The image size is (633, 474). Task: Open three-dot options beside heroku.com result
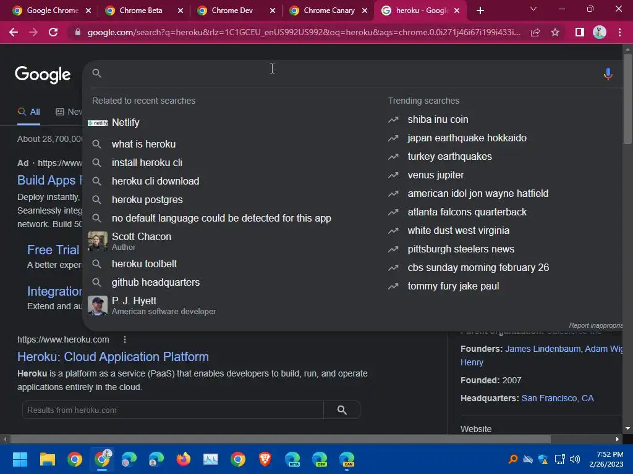(x=125, y=339)
